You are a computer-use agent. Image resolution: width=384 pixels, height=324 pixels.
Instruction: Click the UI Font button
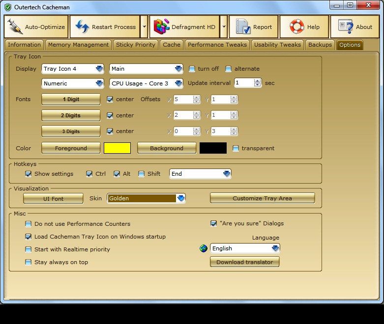(54, 198)
